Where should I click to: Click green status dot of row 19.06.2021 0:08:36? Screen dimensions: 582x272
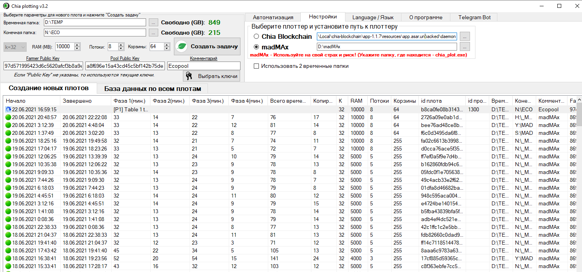[x=8, y=219]
